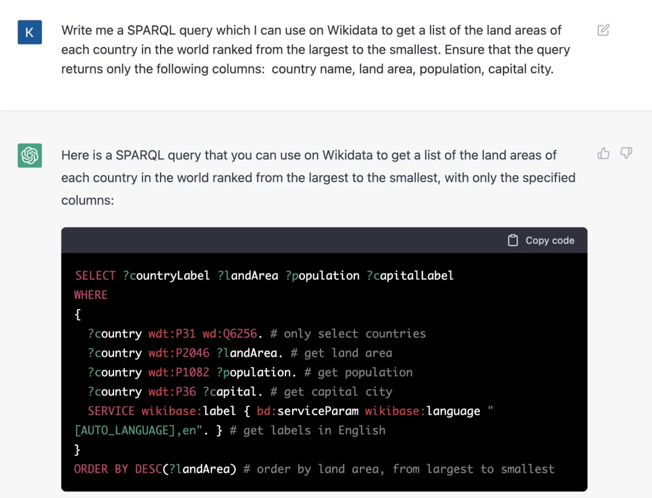Click the clipboard icon in code header
The width and height of the screenshot is (652, 498).
point(513,240)
